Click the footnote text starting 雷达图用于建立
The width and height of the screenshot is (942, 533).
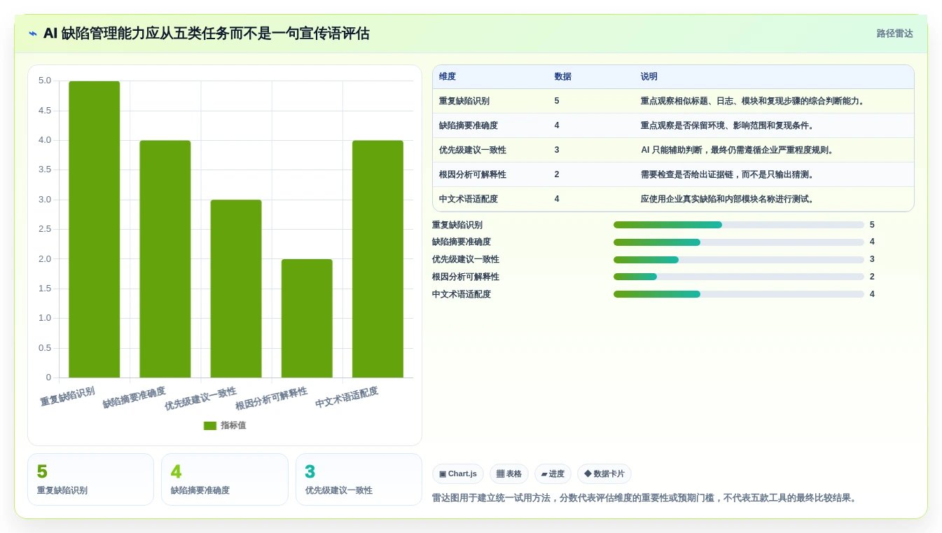pos(645,498)
